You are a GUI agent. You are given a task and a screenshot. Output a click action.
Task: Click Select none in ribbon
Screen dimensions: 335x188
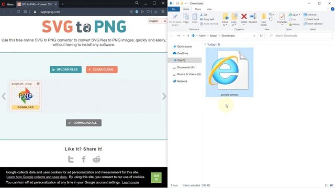pos(311,19)
